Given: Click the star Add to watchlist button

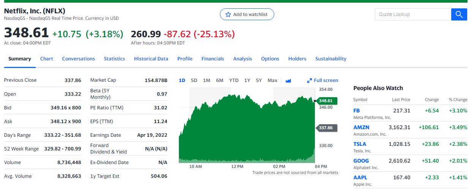Looking at the screenshot, I should click(247, 14).
